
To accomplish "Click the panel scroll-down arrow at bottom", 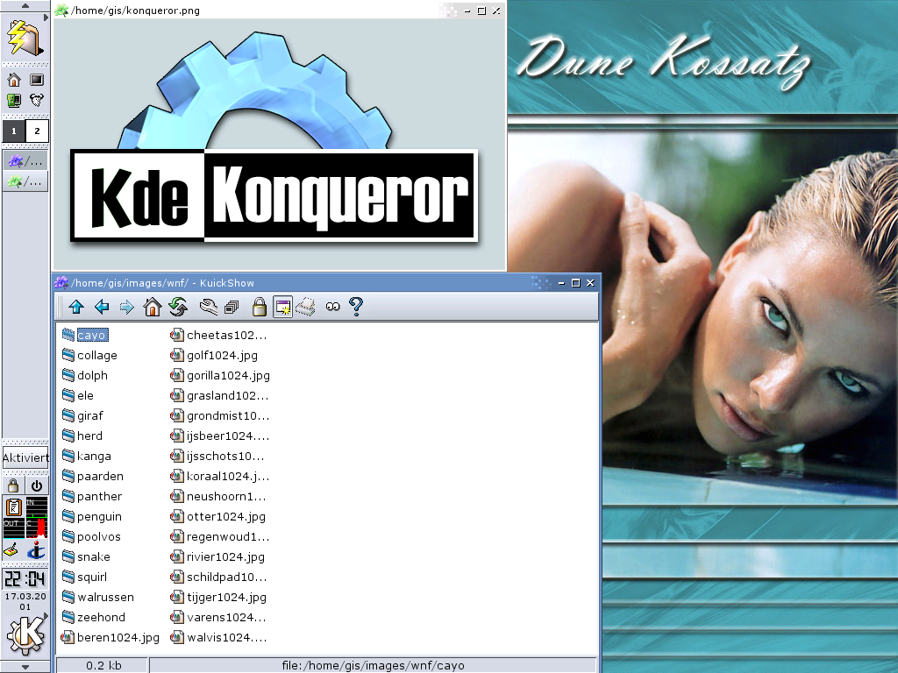I will tap(25, 667).
